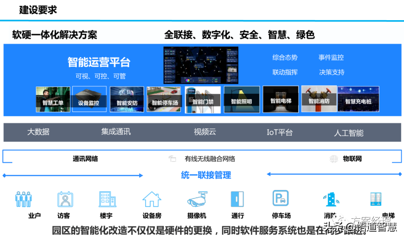Select the 设备房 house icon
404x239 pixels.
click(x=152, y=199)
